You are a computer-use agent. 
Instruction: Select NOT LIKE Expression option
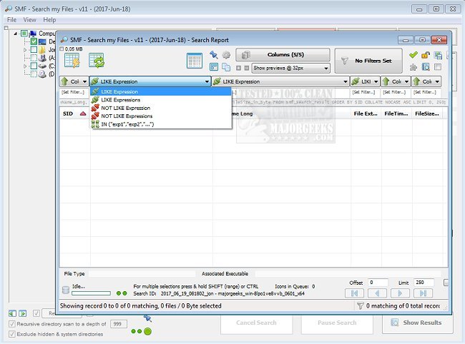(x=160, y=108)
